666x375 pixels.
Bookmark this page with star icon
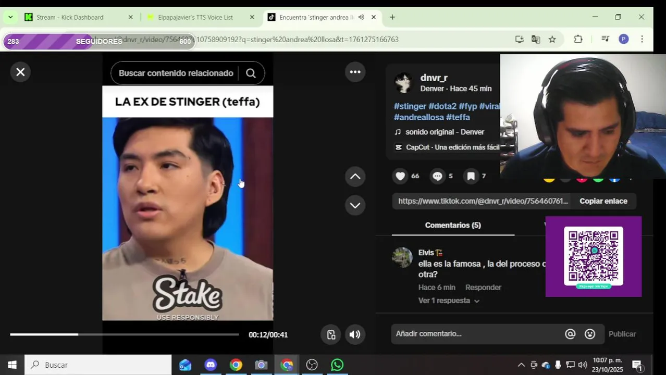pos(552,40)
